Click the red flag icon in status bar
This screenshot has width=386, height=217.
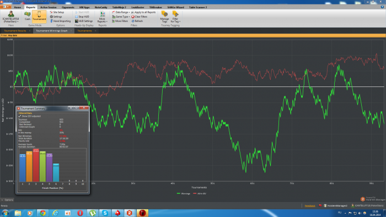pyautogui.click(x=320, y=205)
